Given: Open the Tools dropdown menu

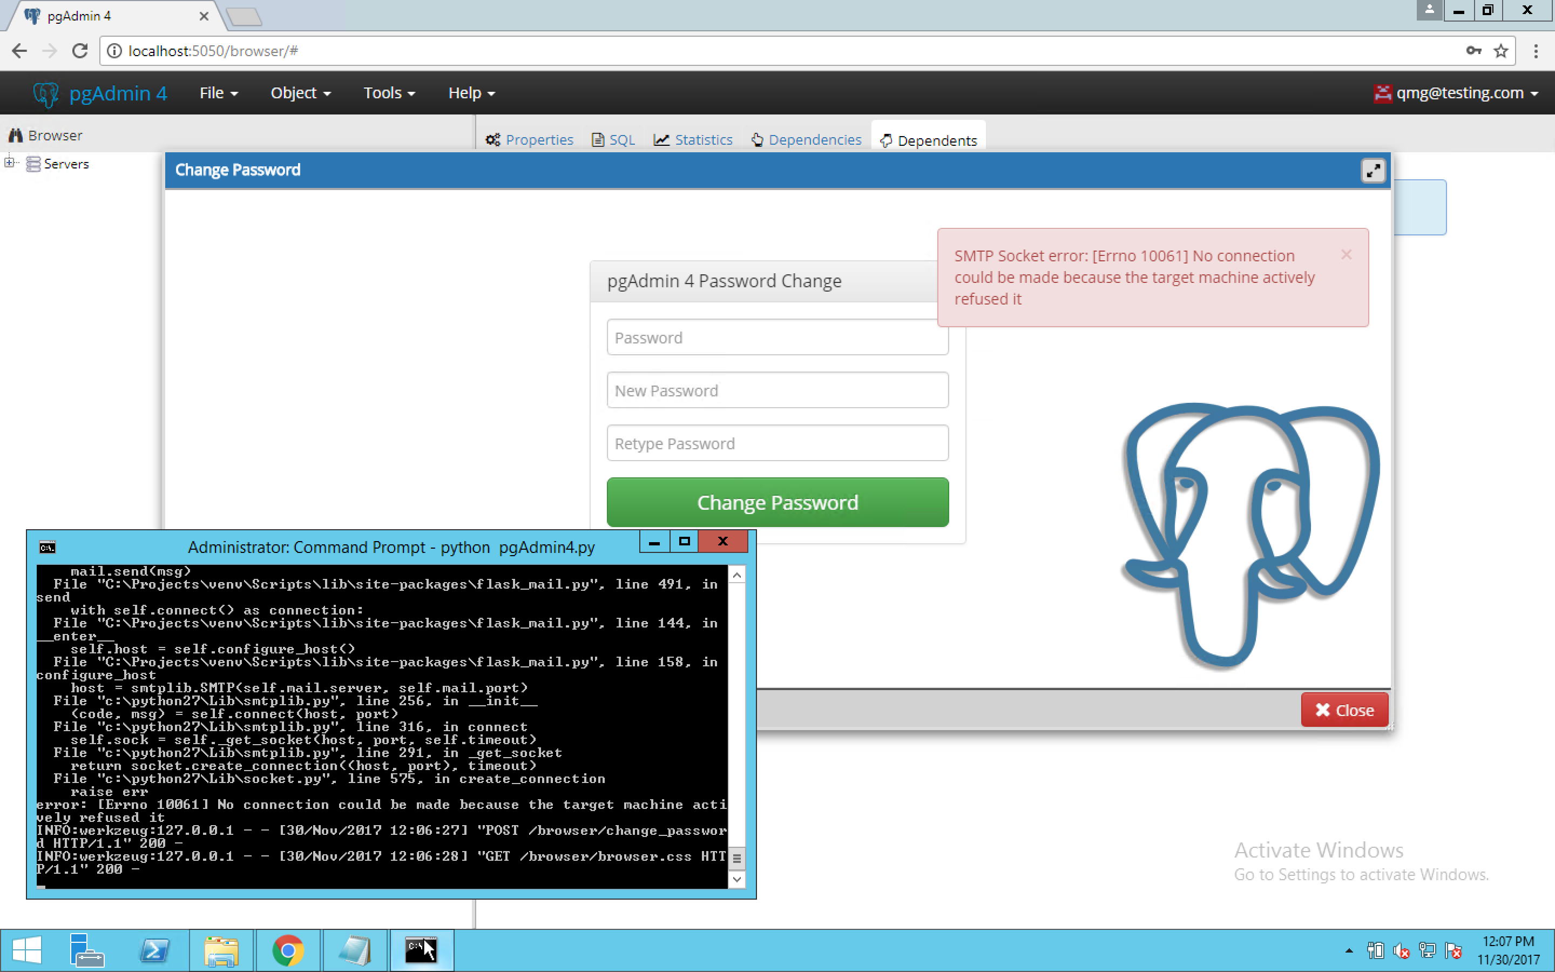Looking at the screenshot, I should (x=389, y=93).
